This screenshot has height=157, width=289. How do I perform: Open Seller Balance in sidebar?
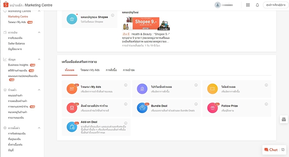[x=17, y=43]
